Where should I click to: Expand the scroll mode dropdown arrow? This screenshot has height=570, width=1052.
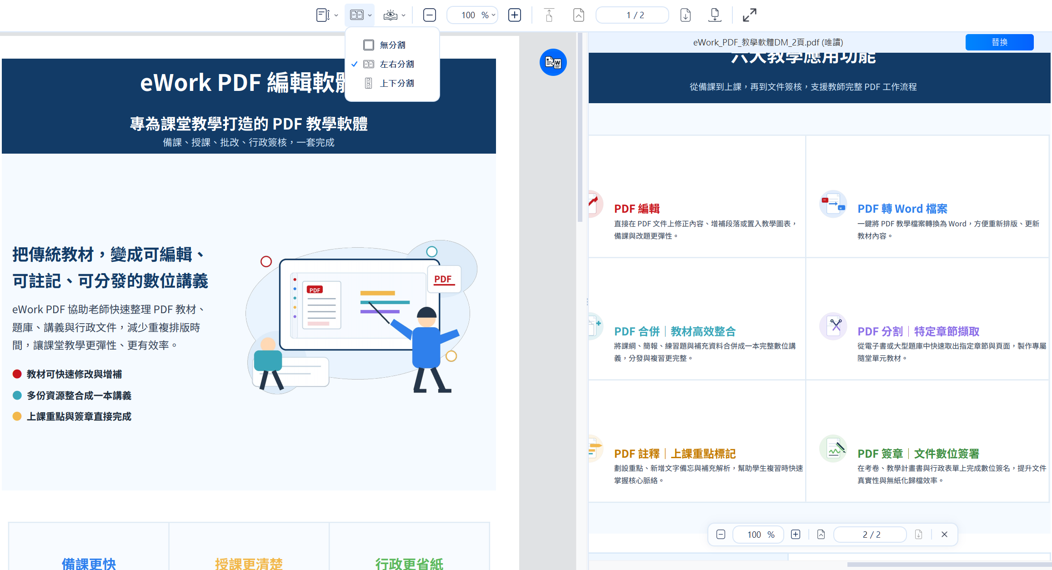336,15
